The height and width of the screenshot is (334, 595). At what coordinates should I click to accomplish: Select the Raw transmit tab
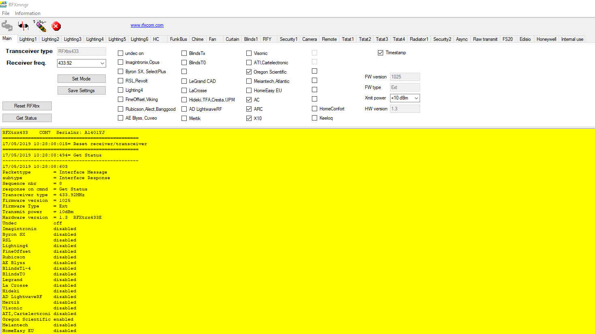(485, 39)
